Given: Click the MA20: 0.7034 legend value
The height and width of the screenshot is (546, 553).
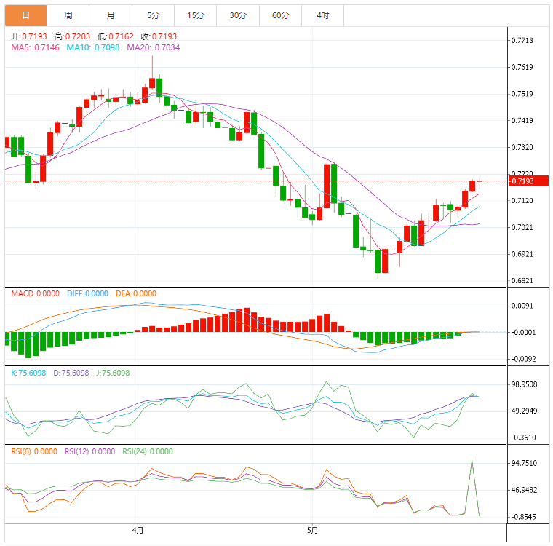Looking at the screenshot, I should pos(154,47).
